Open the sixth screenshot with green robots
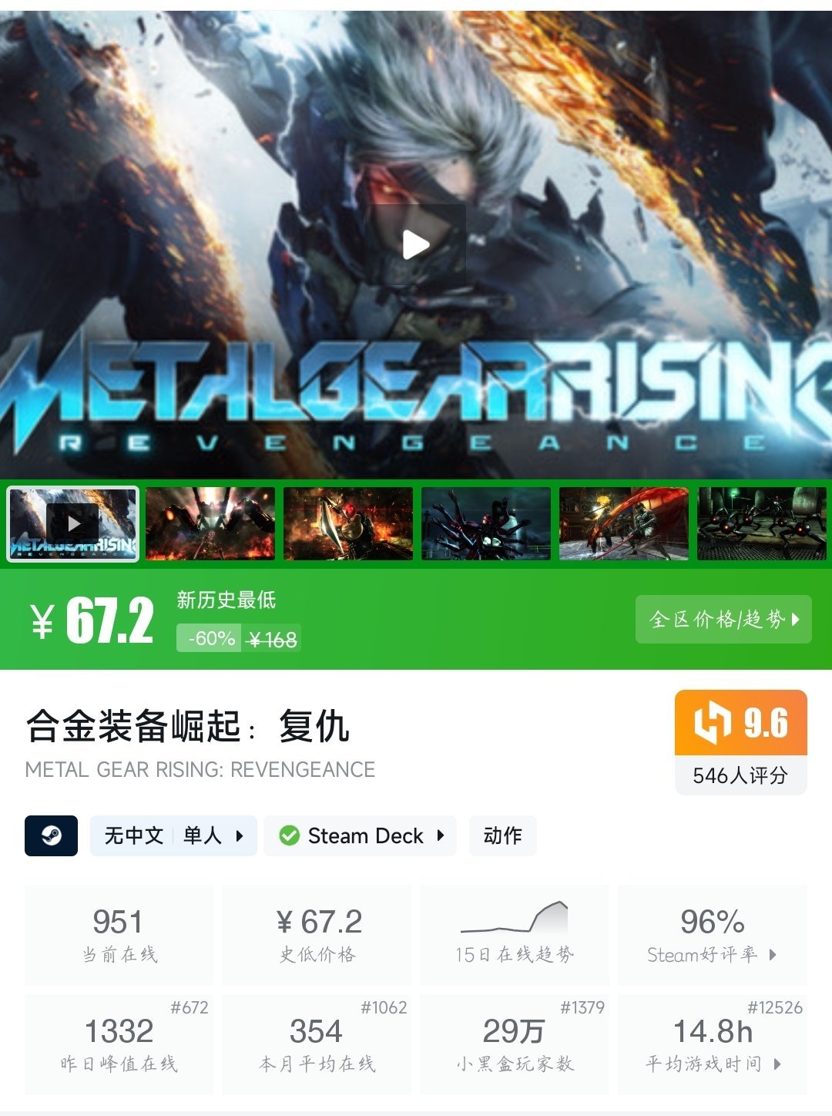Image resolution: width=832 pixels, height=1116 pixels. 762,523
